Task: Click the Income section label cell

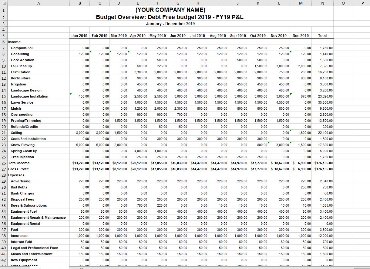Action: [x=15, y=42]
